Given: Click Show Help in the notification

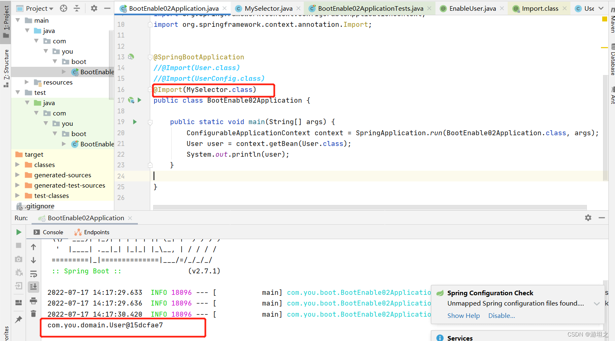Looking at the screenshot, I should coord(463,315).
